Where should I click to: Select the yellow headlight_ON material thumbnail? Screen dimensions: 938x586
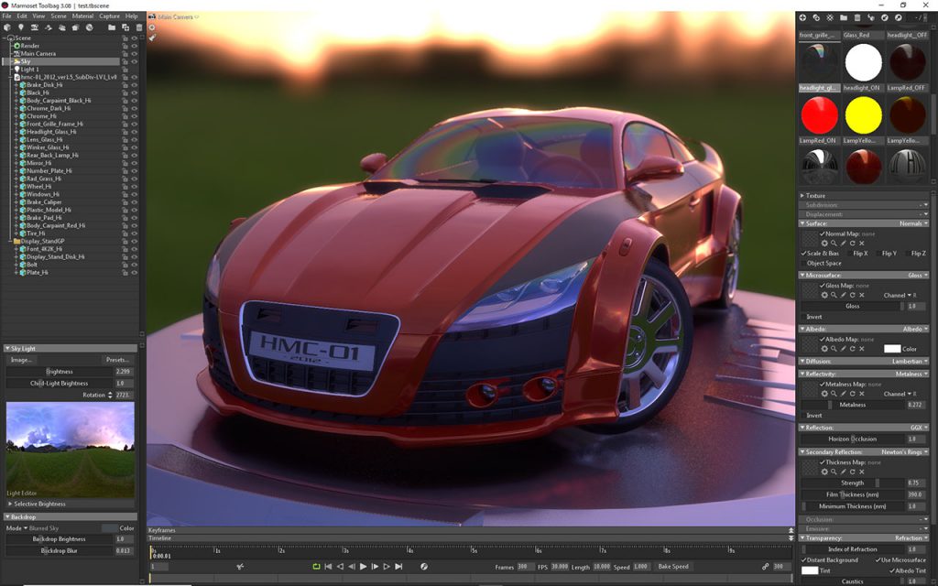point(863,114)
